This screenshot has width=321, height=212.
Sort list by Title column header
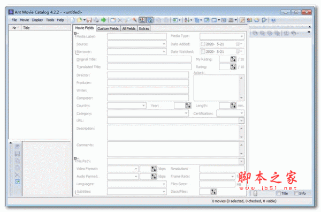point(46,28)
